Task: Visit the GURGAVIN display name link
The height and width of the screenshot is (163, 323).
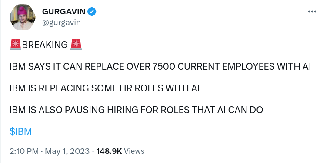Action: pos(63,12)
